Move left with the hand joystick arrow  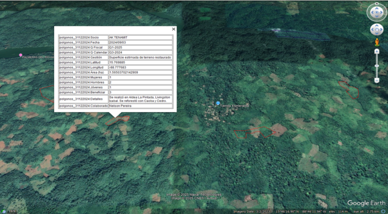[372, 30]
